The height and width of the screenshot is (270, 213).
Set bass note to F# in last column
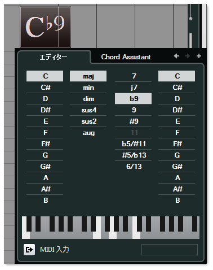click(x=176, y=144)
